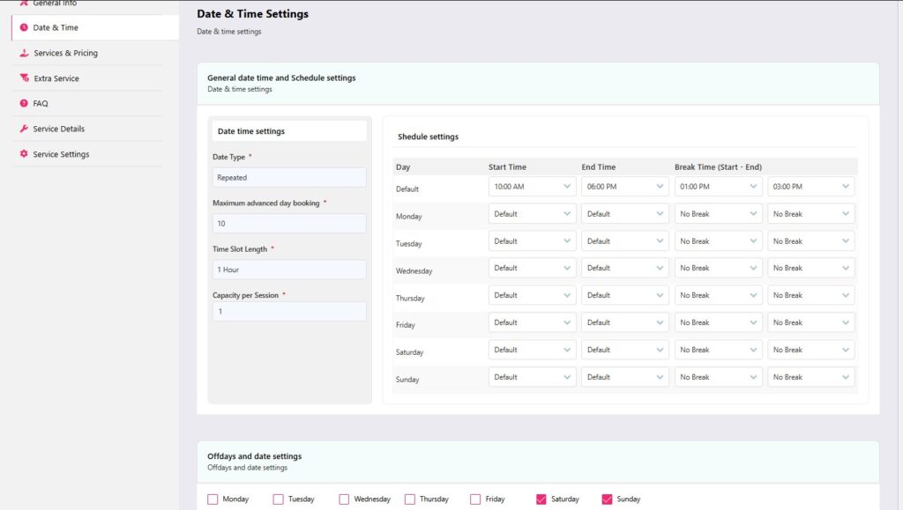Screen dimensions: 903x510
Task: Enable Friday as an offday
Action: coord(474,499)
